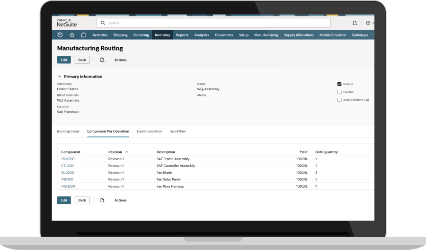Collapse the Primary Information section
Image resolution: width=426 pixels, height=250 pixels.
(x=60, y=77)
